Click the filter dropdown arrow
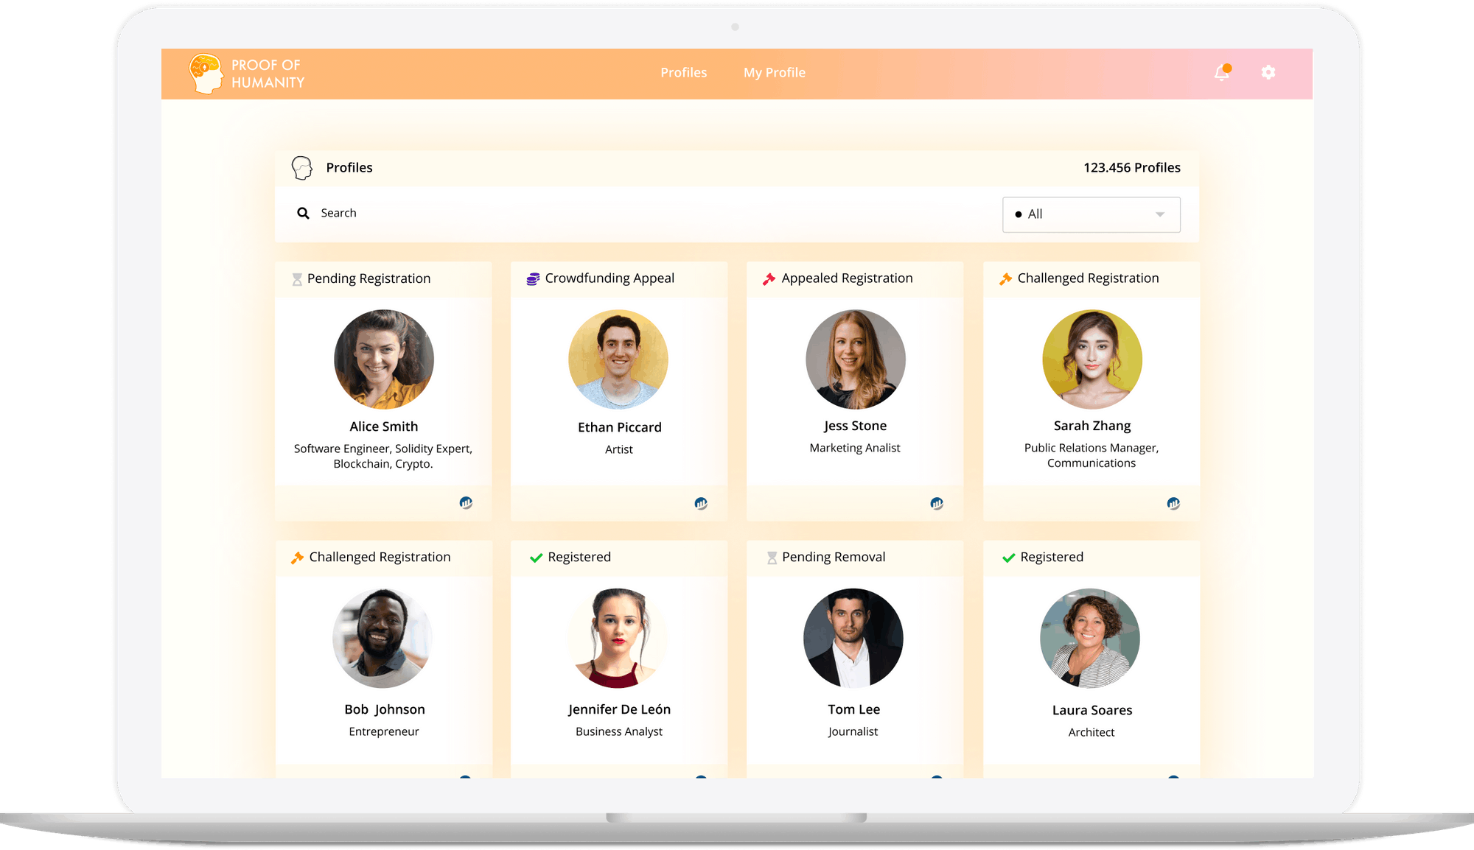The image size is (1474, 850). pos(1160,214)
